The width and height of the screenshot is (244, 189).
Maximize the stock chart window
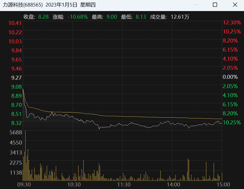pyautogui.click(x=215, y=5)
